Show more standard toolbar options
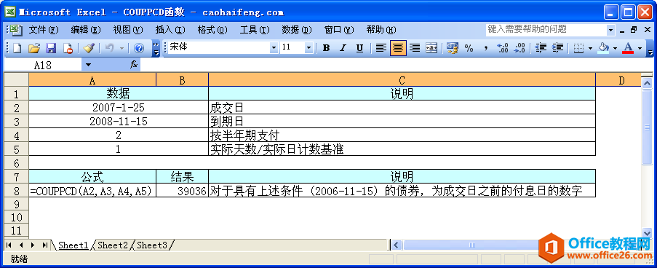Screen dimensions: 657x268 click(156, 48)
